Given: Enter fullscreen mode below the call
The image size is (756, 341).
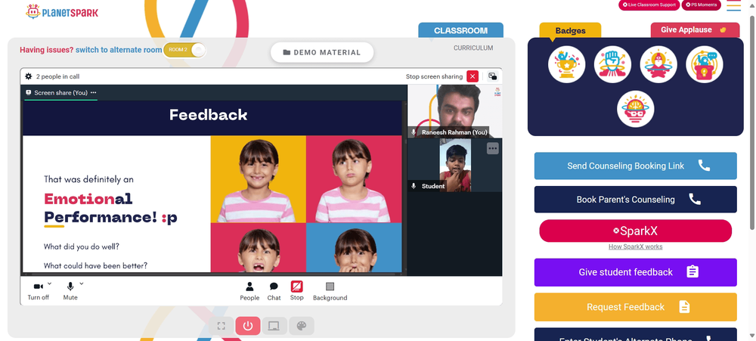Looking at the screenshot, I should (222, 326).
